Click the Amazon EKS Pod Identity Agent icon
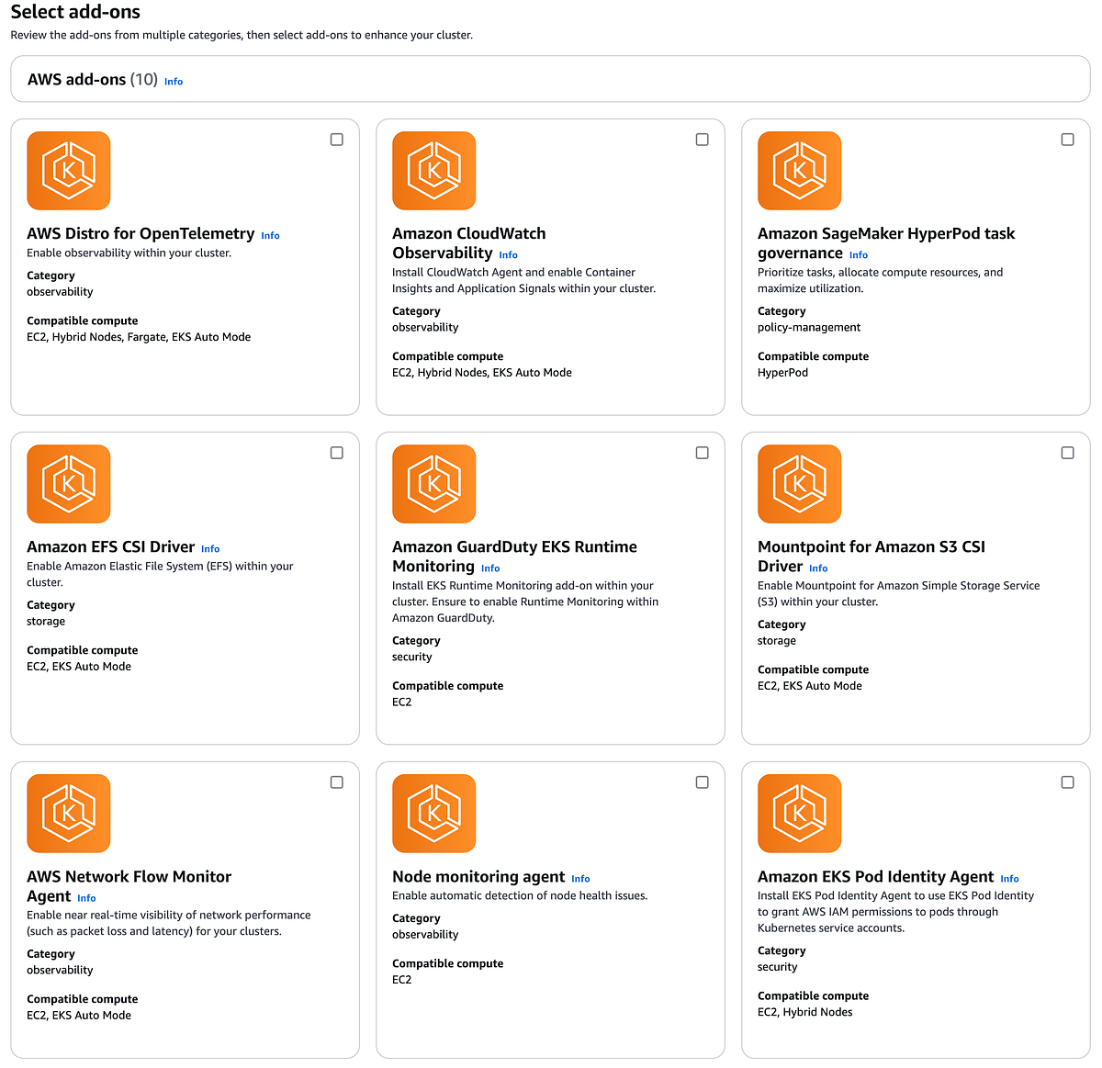Screen dimensions: 1102x1068 click(x=800, y=814)
